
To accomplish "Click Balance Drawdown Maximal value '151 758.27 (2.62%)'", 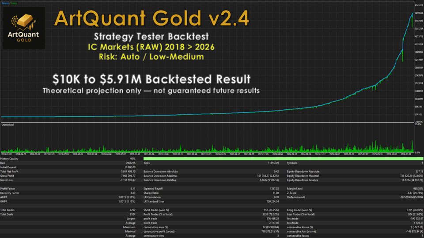I will click(268, 176).
